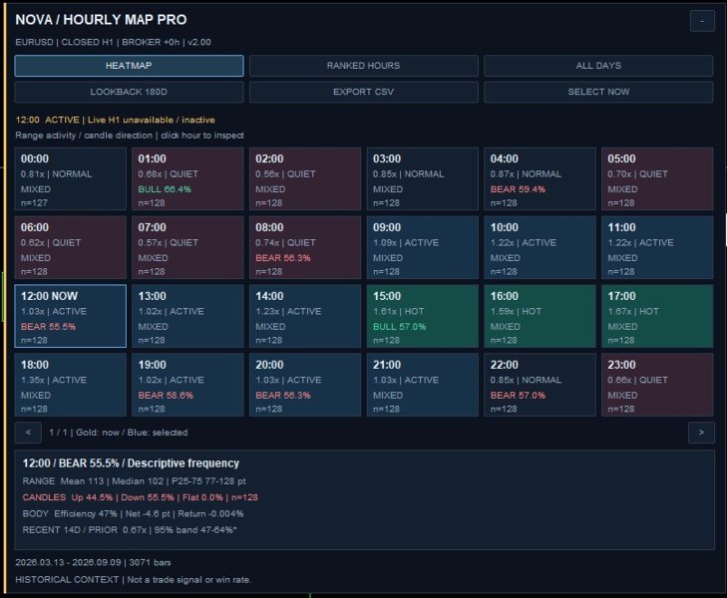
Task: Click 'HISTORICAL CONTEXT' disclaimer line
Action: point(134,579)
